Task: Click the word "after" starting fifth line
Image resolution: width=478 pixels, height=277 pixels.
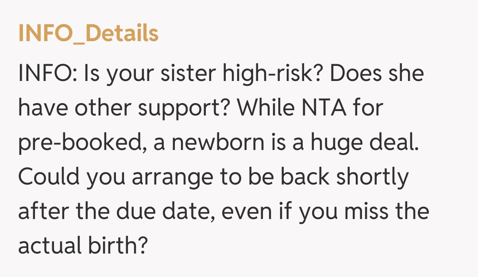Action: [x=43, y=212]
